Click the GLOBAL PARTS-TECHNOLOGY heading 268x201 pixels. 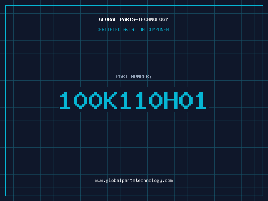point(134,19)
